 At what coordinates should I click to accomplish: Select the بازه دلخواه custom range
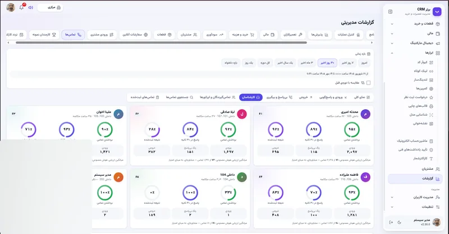(231, 63)
